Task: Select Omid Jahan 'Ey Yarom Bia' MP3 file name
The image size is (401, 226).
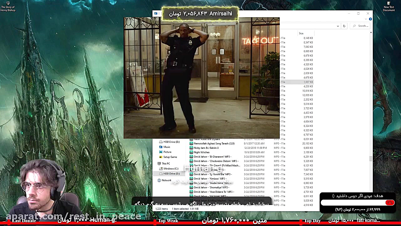Action: 213,174
